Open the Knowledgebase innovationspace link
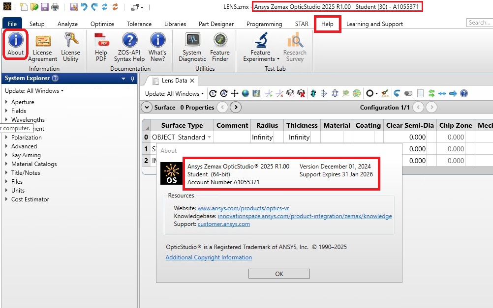The width and height of the screenshot is (493, 308). click(305, 216)
